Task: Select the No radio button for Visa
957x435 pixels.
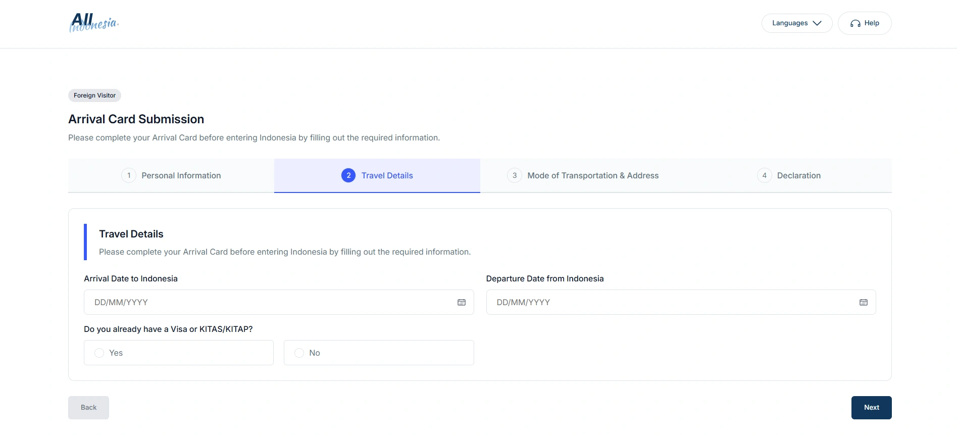Action: 299,353
